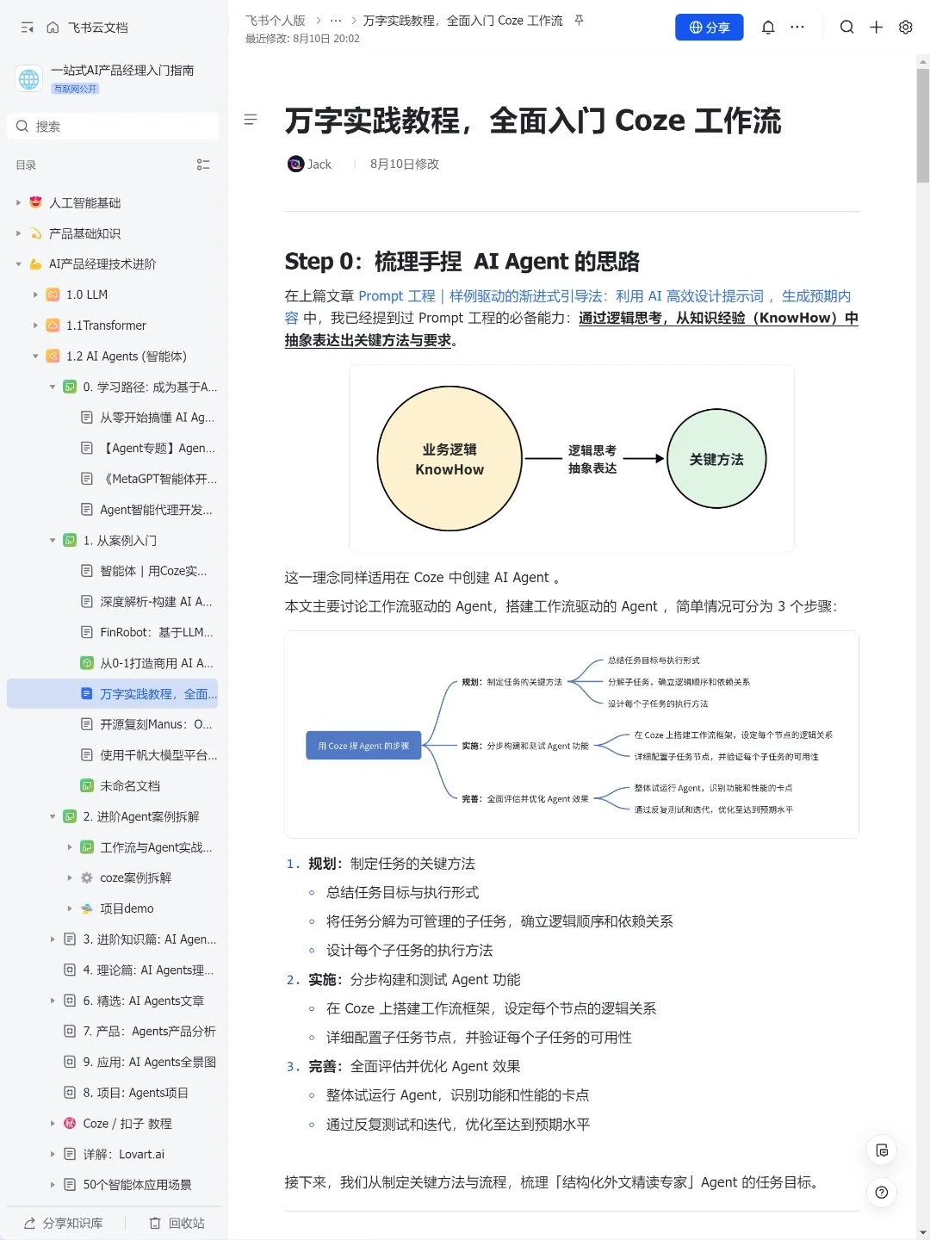Expand the coze案例拆解 node
The image size is (930, 1240).
70,877
